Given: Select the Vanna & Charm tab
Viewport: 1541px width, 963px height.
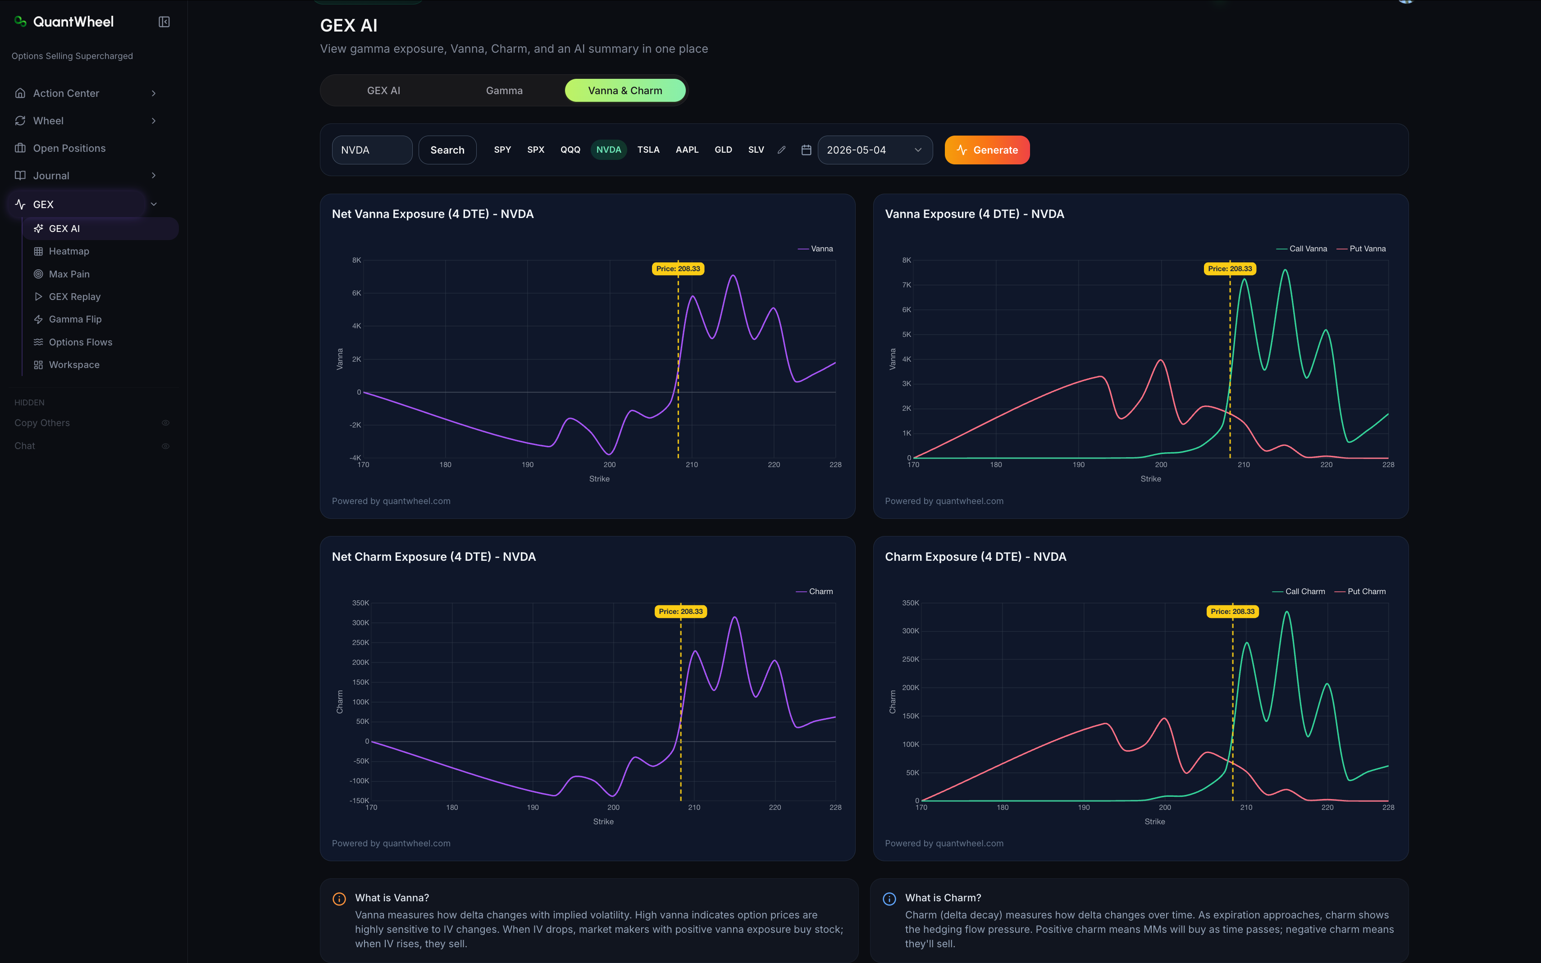Looking at the screenshot, I should (625, 91).
